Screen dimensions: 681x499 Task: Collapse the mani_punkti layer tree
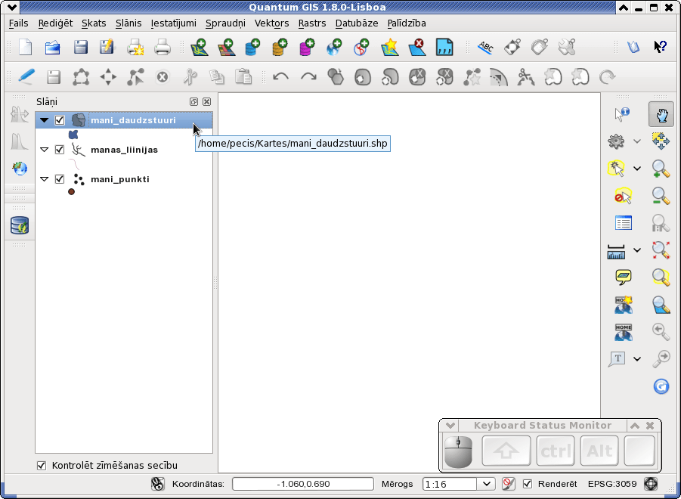point(44,179)
